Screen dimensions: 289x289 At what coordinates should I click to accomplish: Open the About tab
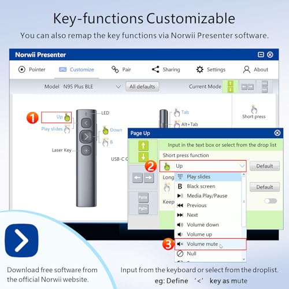[x=255, y=69]
